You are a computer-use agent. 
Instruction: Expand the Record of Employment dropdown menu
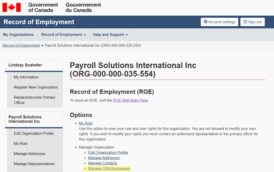point(63,35)
